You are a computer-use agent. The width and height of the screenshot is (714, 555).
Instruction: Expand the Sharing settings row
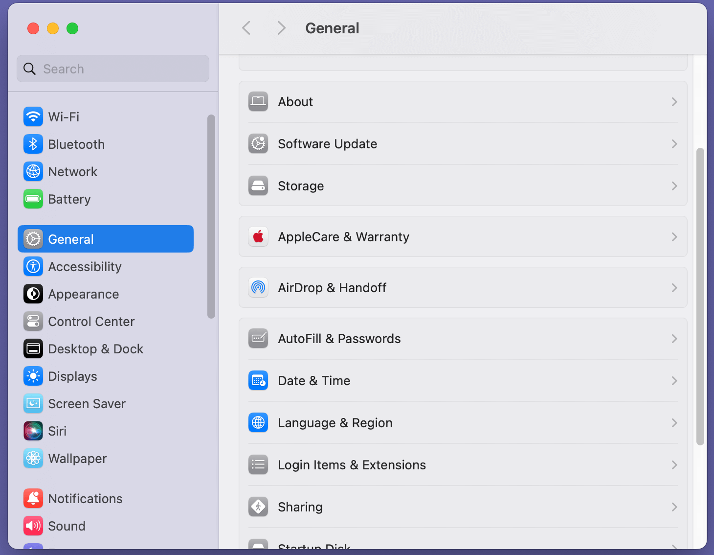[463, 507]
